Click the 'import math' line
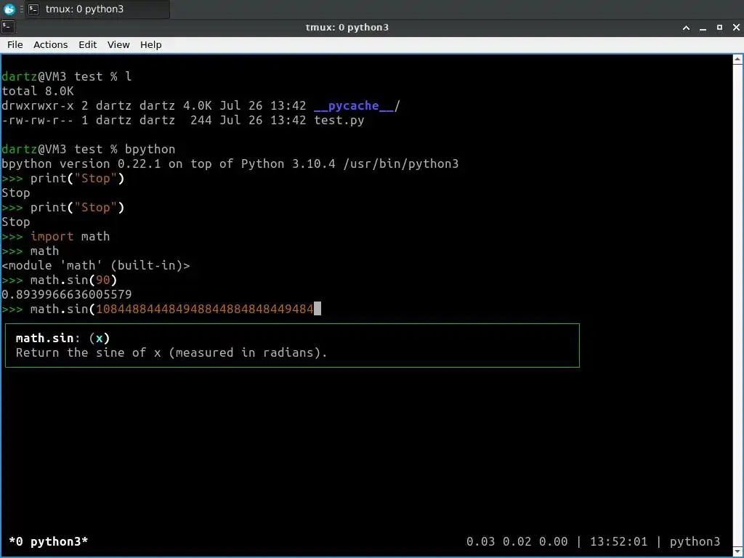This screenshot has width=744, height=558. [x=70, y=236]
